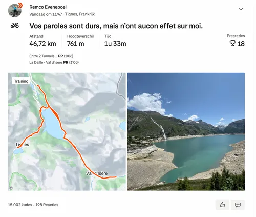Open Remco Evenepoel profile name link
This screenshot has height=217, width=256.
[x=48, y=7]
